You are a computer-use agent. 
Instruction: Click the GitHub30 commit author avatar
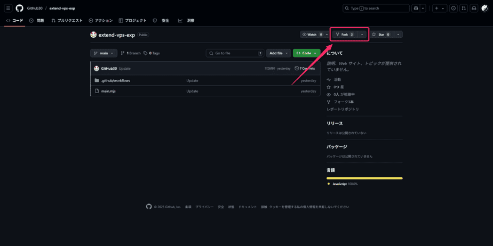coord(97,68)
